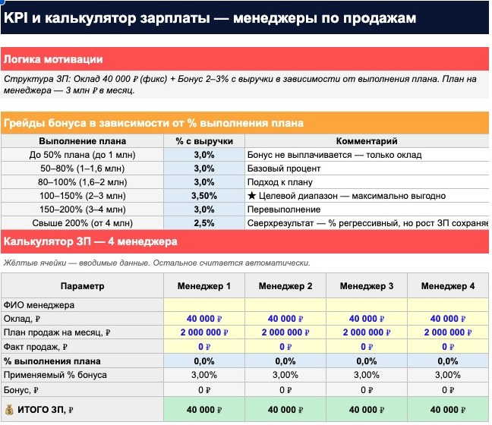The width and height of the screenshot is (492, 425).
Task: Click the Факт продаж 0 ₽ cell for Менеджер 4
Action: pyautogui.click(x=448, y=347)
